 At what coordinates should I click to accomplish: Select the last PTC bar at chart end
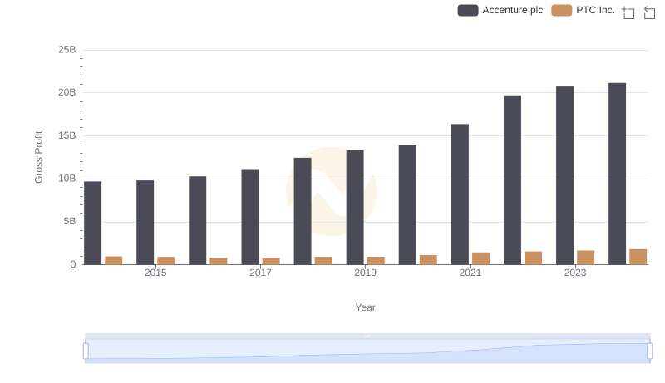coord(638,258)
